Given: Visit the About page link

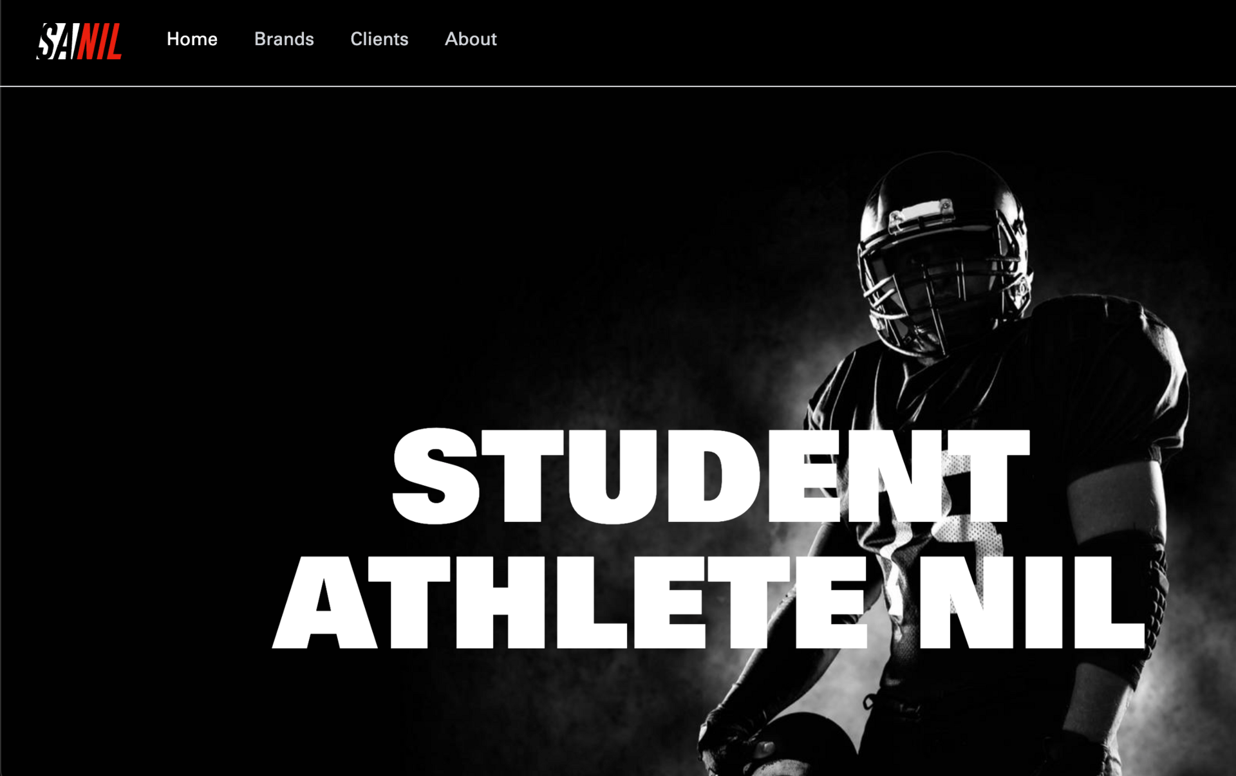Looking at the screenshot, I should pyautogui.click(x=471, y=39).
